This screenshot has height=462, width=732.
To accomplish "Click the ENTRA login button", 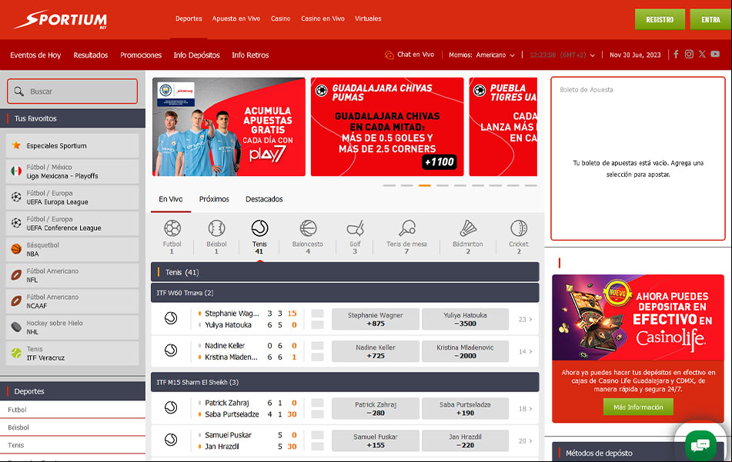I will 711,19.
